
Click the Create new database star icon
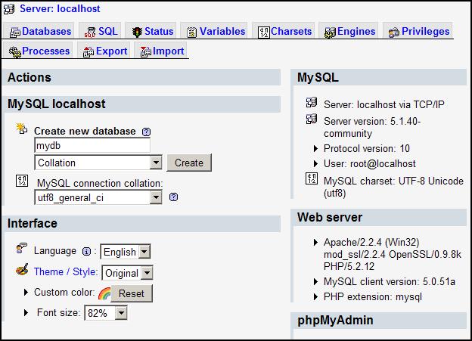pos(22,129)
